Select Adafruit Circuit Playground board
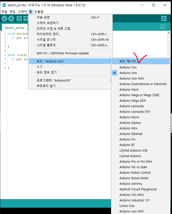Screen dimensions: 172x214 pyautogui.click(x=141, y=189)
